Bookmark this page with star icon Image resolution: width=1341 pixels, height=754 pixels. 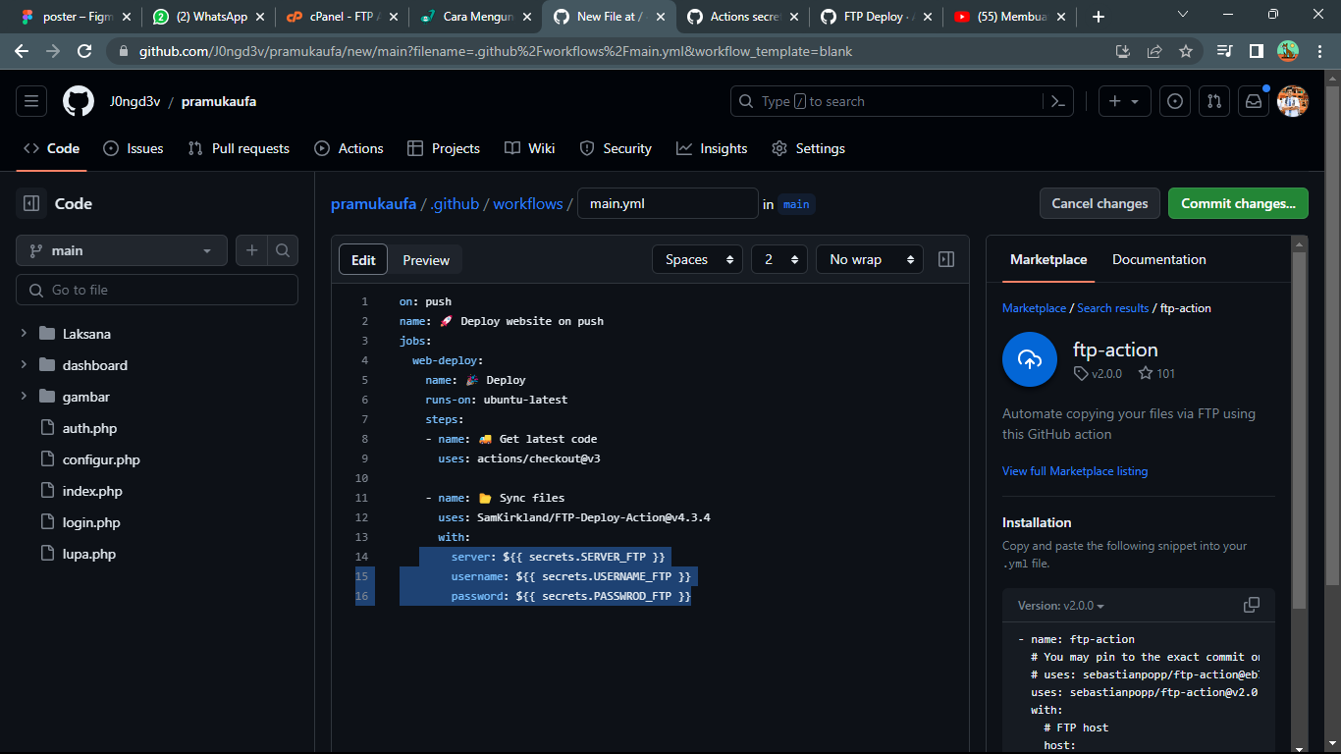click(x=1186, y=51)
